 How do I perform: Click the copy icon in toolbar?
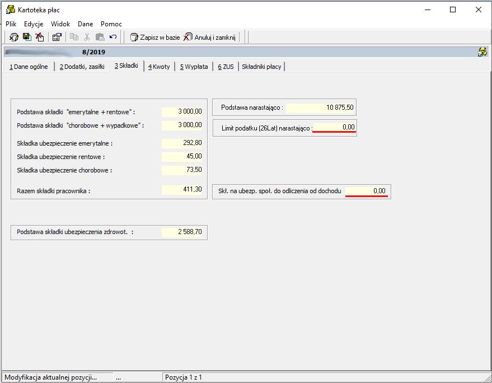coord(74,37)
